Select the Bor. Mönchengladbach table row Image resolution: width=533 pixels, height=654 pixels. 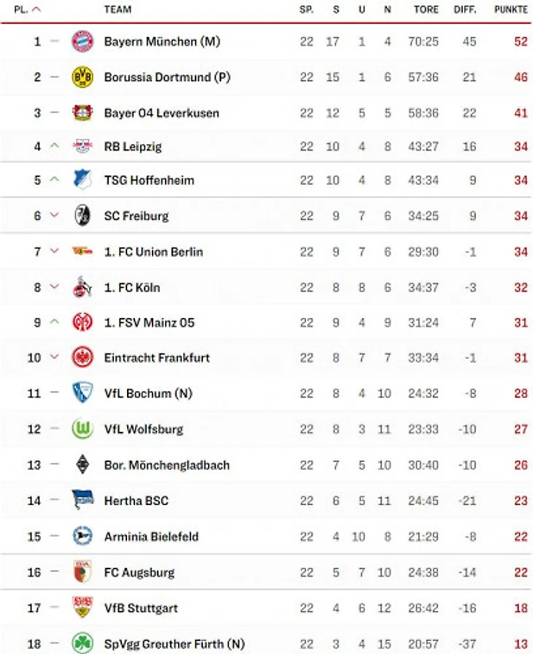266,465
